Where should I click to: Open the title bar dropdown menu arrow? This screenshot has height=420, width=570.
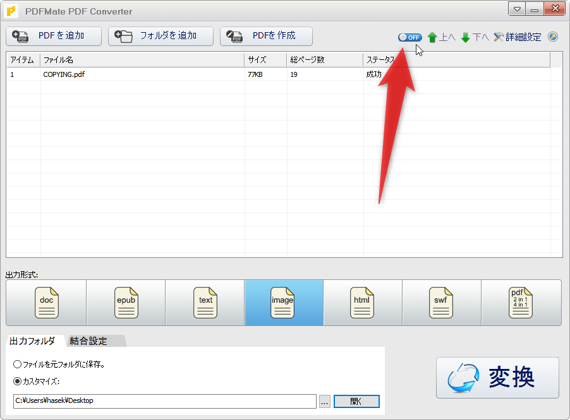516,9
